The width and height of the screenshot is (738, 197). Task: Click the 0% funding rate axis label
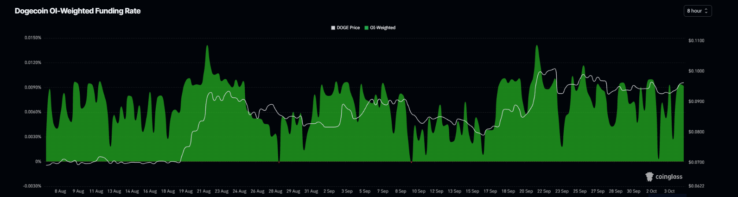click(38, 161)
